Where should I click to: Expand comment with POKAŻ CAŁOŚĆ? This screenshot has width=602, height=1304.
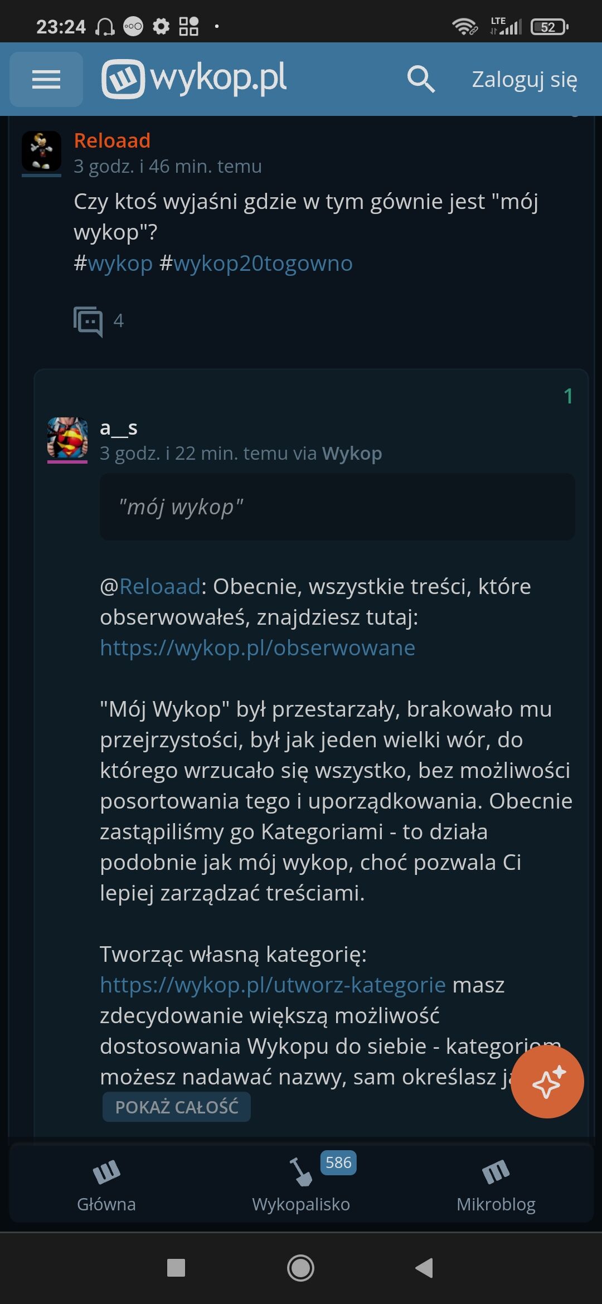176,1106
